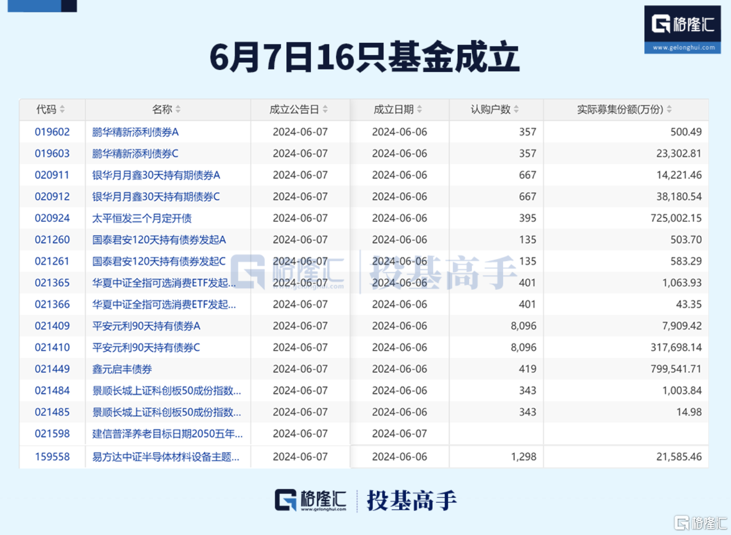This screenshot has height=535, width=731.
Task: Open 银华月月鑫30天持有期债券C link
Action: click(156, 197)
